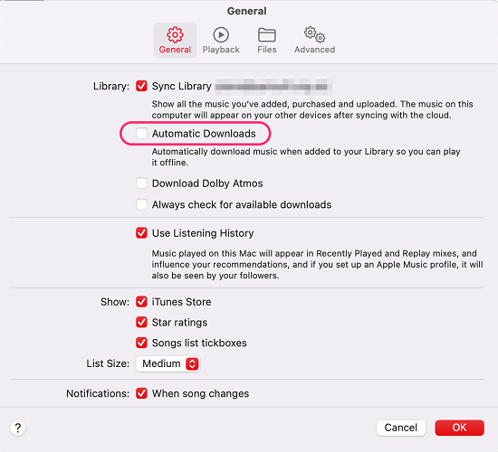Disable When song changes notifications
Image resolution: width=498 pixels, height=452 pixels.
pyautogui.click(x=141, y=393)
